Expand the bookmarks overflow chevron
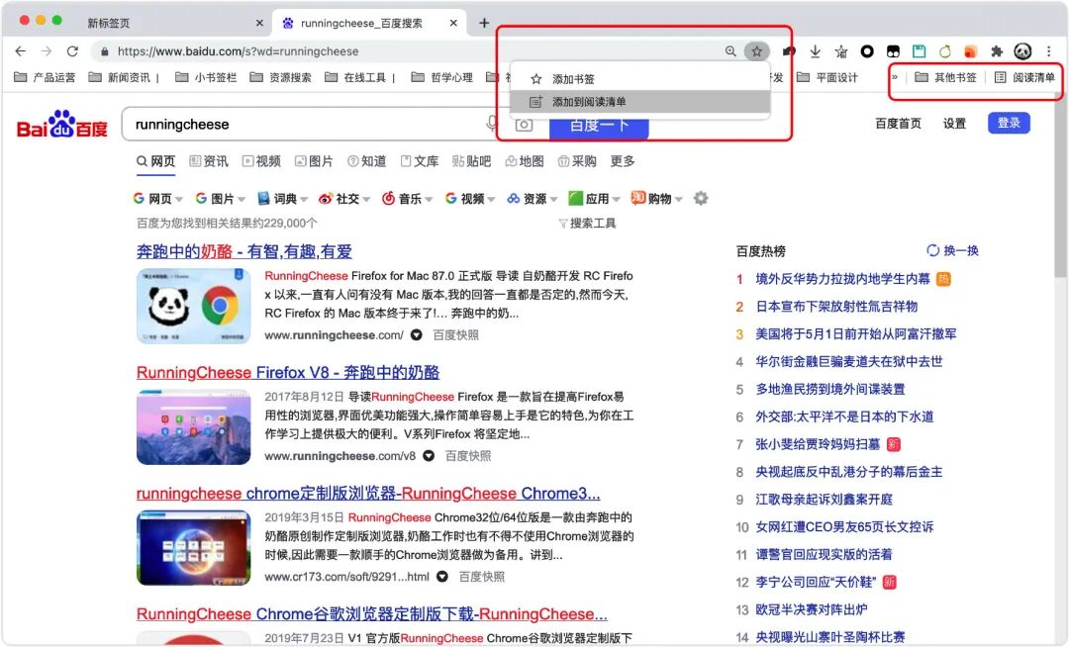Viewport: 1069px width, 647px height. (x=895, y=77)
